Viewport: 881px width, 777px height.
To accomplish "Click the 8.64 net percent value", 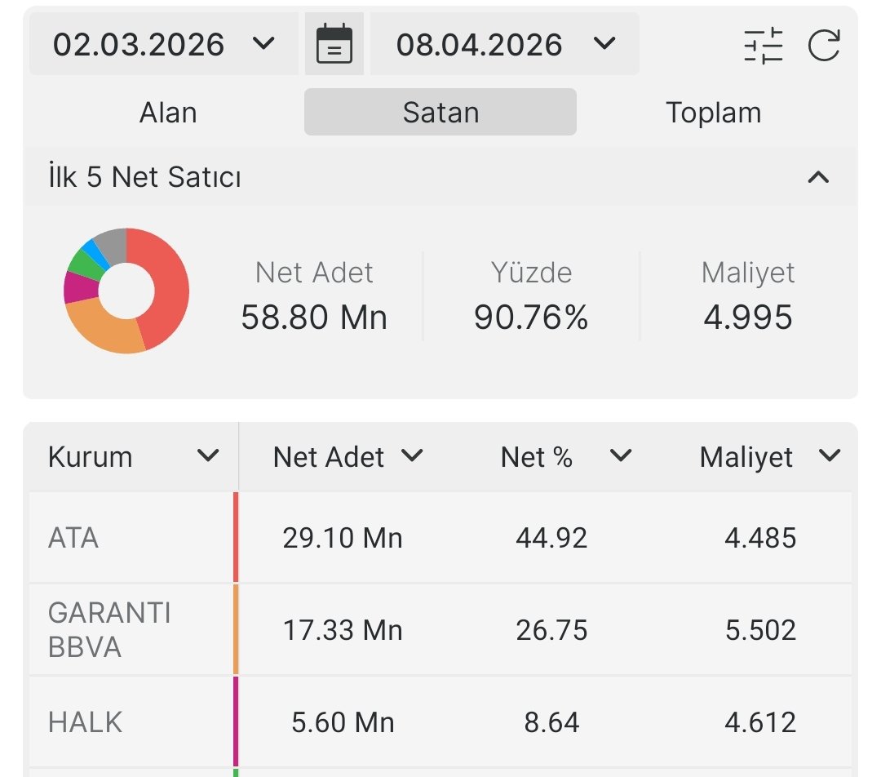I will (551, 722).
